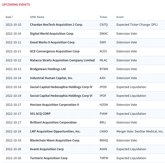Screen dimensions: 165x163
Task: Open Social Capital Hedosophia Holdings Corp VI
Action: click(x=61, y=96)
